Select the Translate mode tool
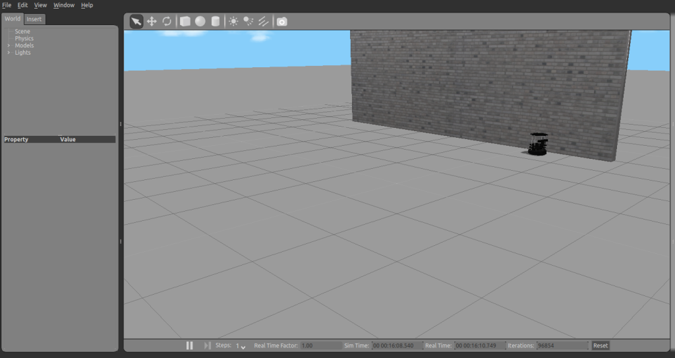 point(152,22)
